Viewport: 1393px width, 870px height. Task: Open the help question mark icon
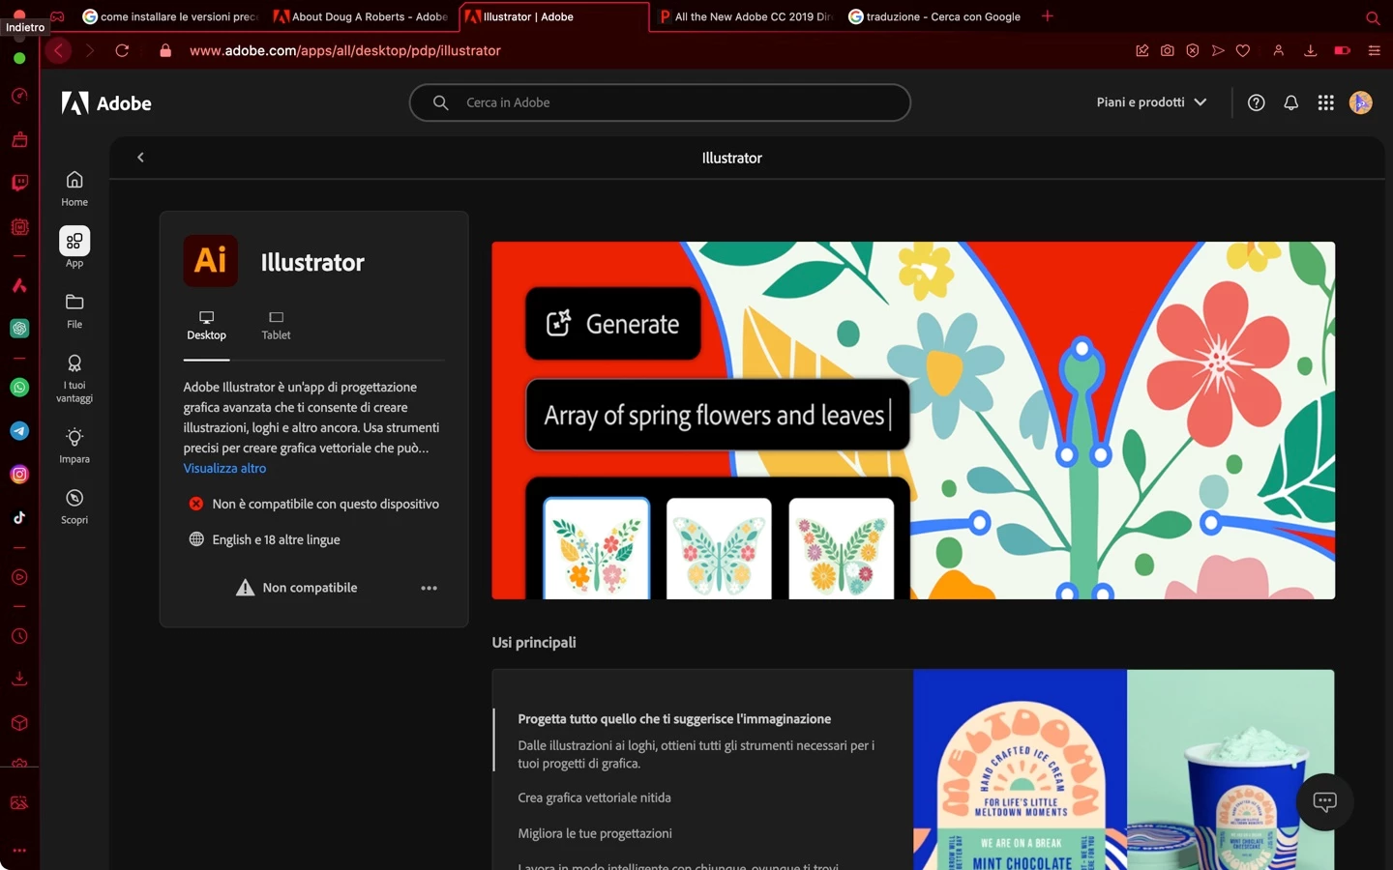click(x=1256, y=102)
